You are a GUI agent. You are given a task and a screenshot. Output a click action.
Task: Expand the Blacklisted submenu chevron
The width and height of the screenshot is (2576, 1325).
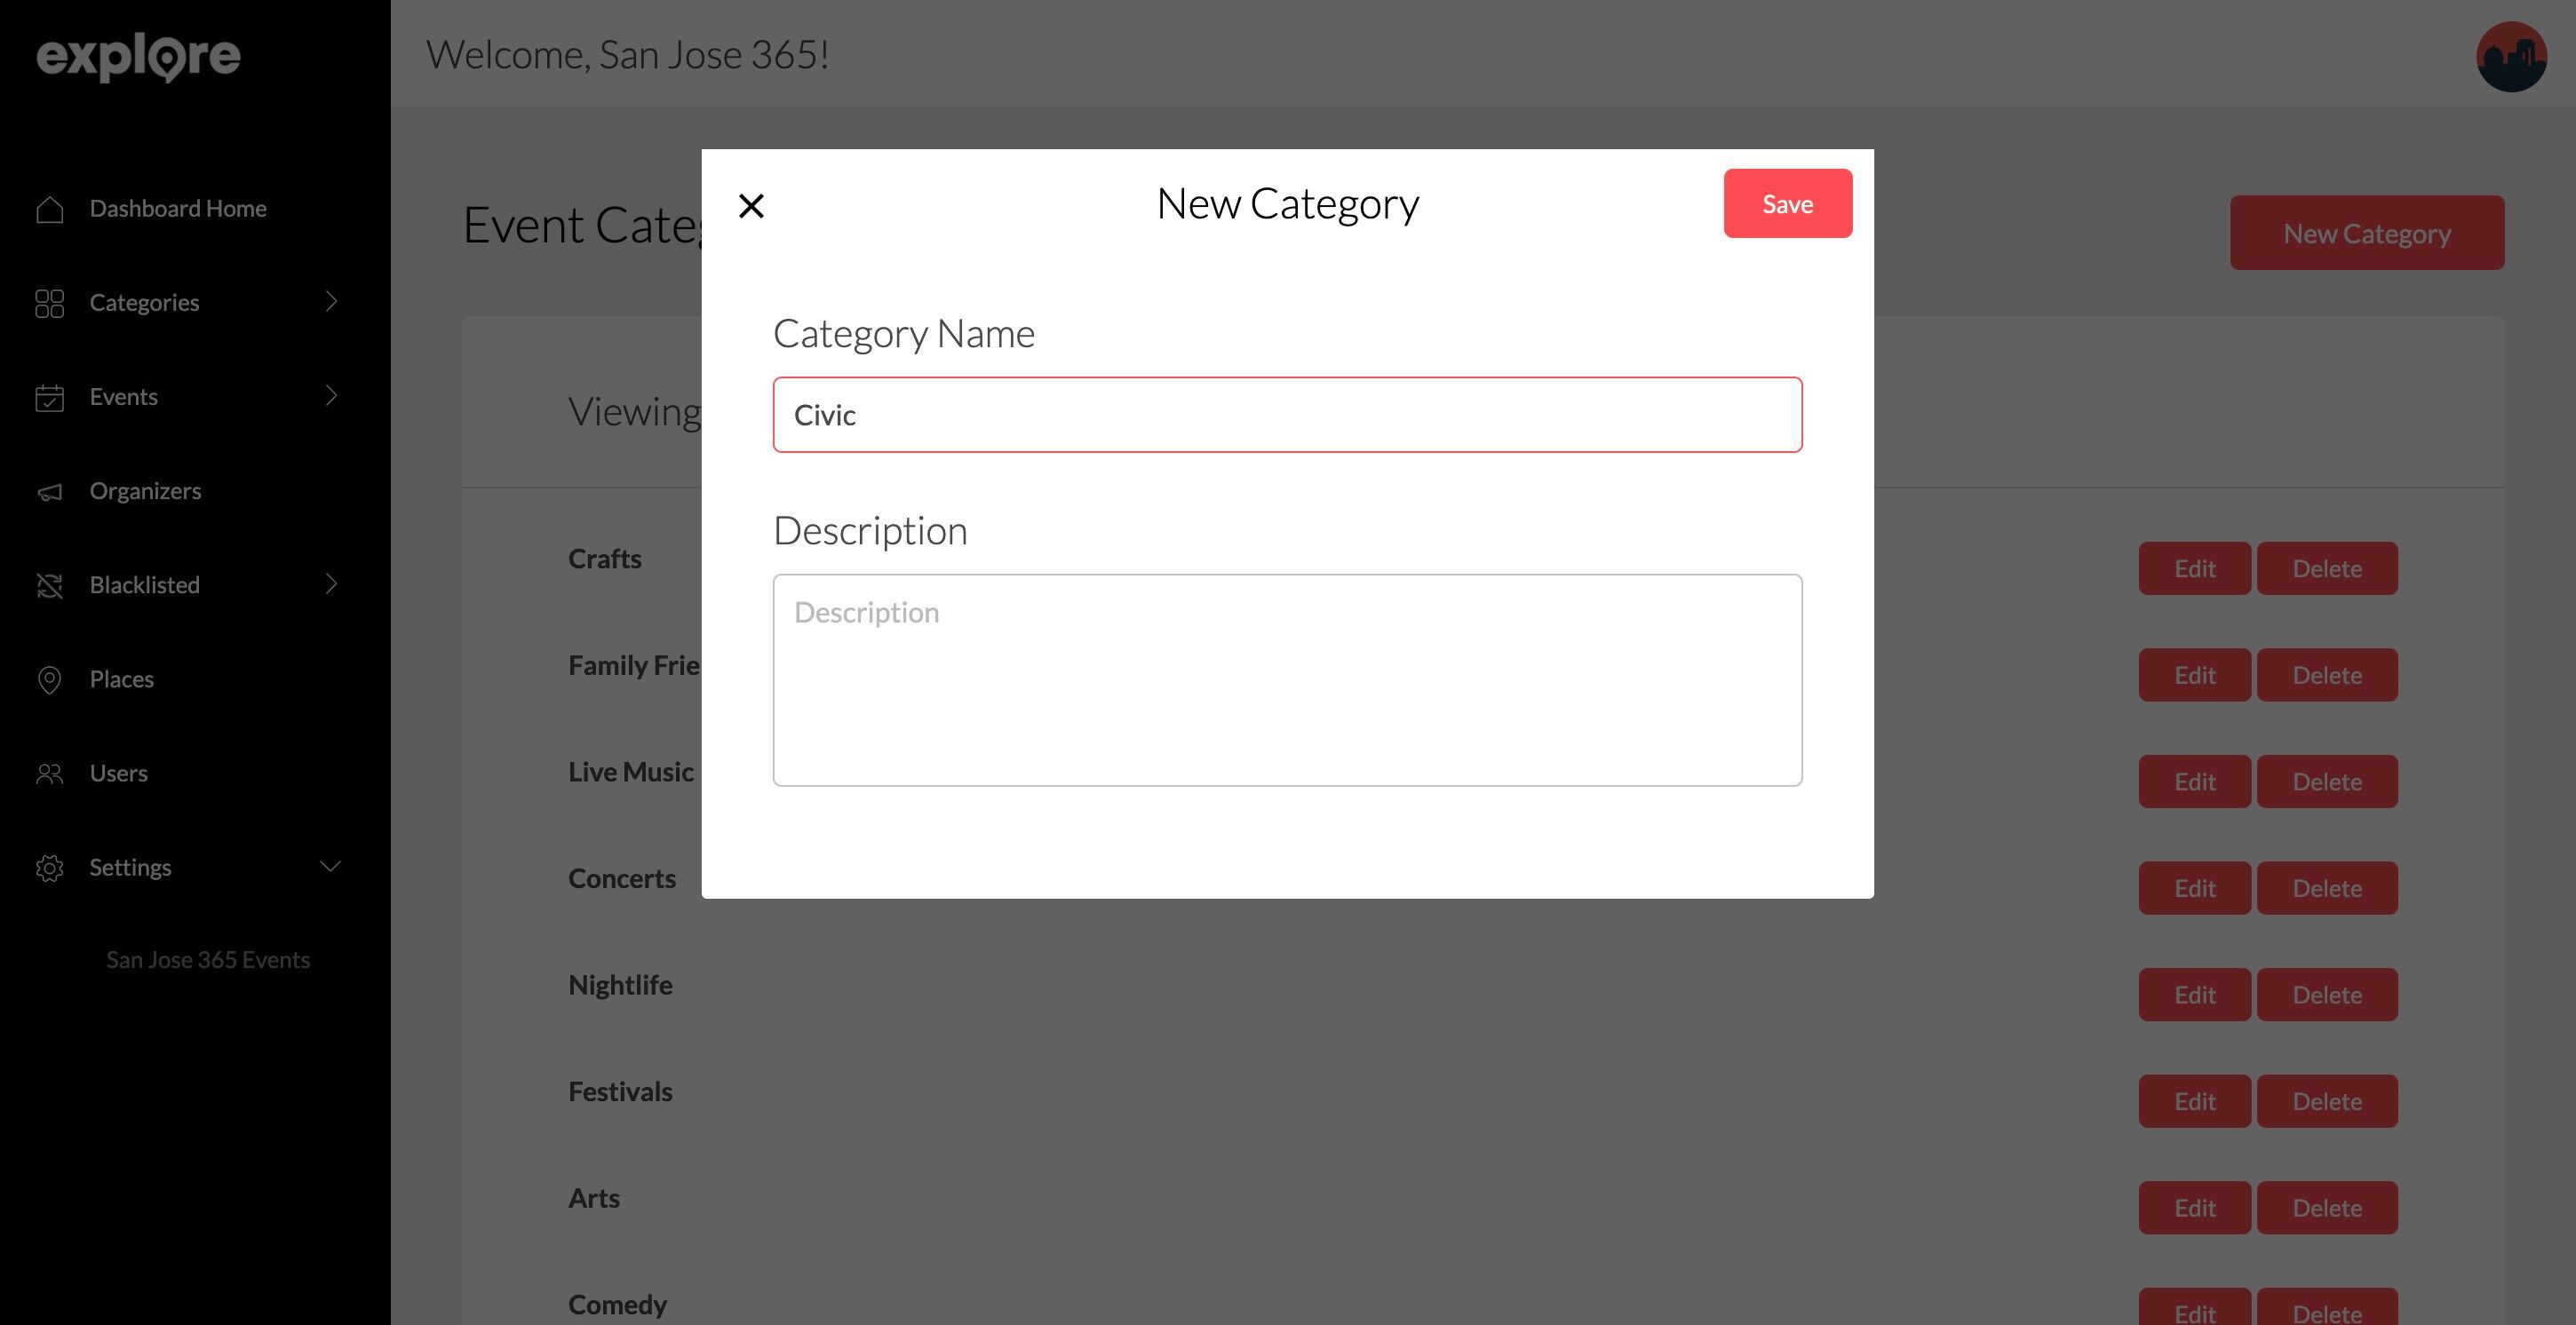pos(332,583)
